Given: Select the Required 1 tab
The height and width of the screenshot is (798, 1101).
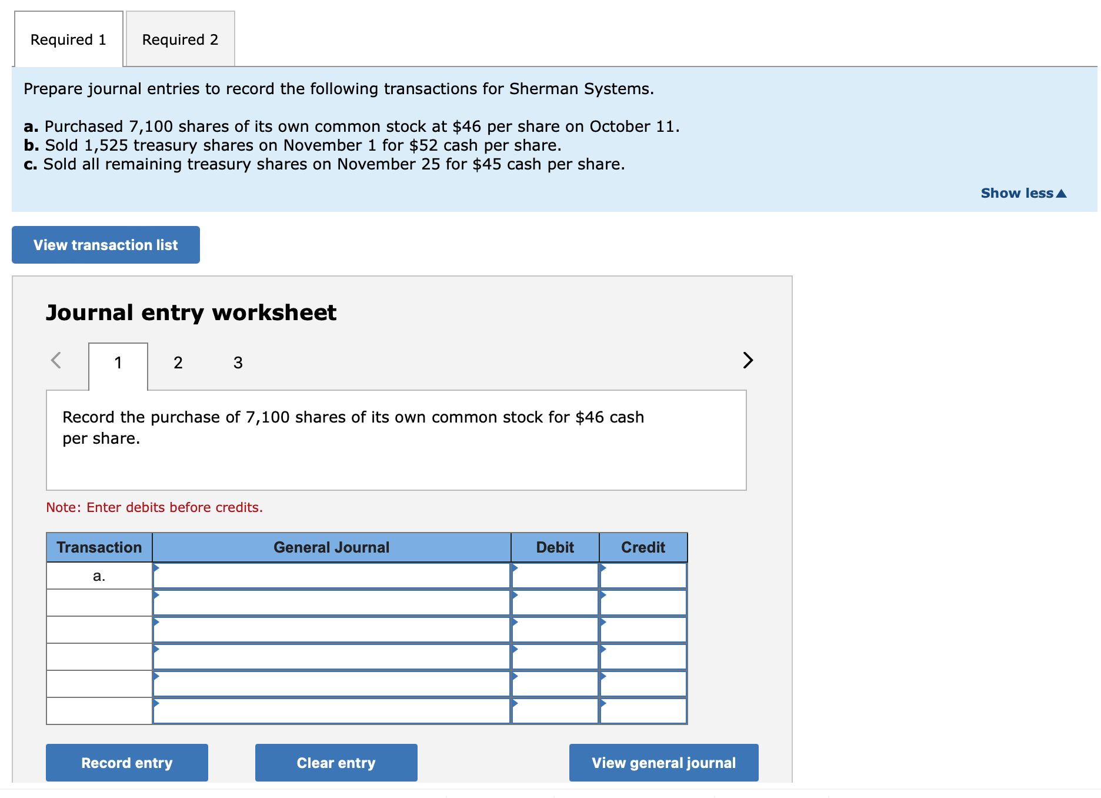Looking at the screenshot, I should click(x=68, y=39).
